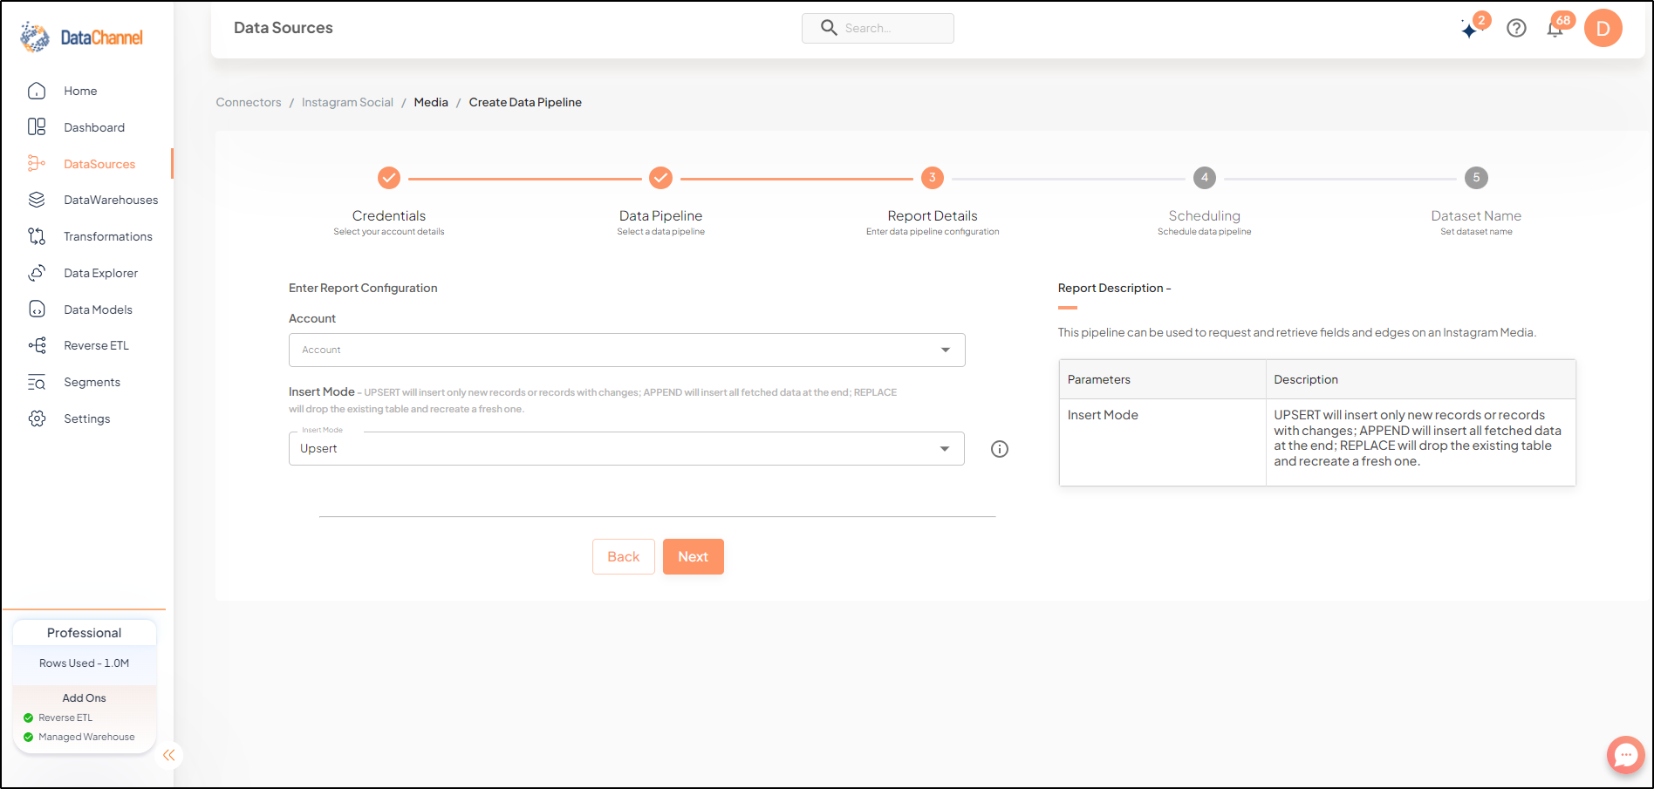
Task: Open the help question mark icon
Action: 1517,28
